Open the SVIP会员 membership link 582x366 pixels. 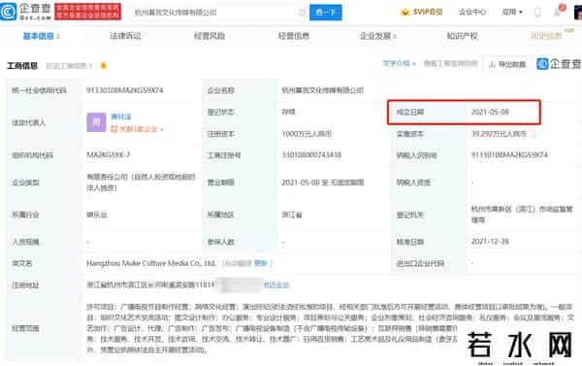pos(427,12)
